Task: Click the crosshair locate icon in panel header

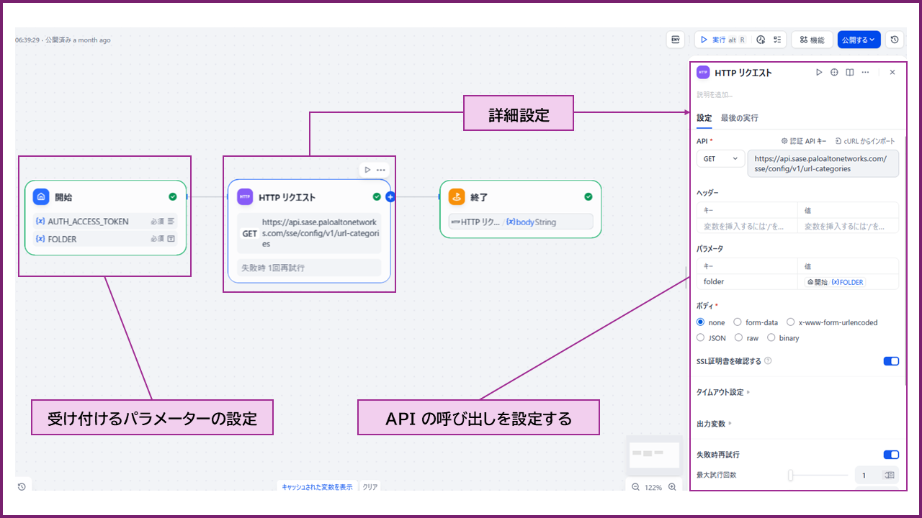Action: point(834,73)
